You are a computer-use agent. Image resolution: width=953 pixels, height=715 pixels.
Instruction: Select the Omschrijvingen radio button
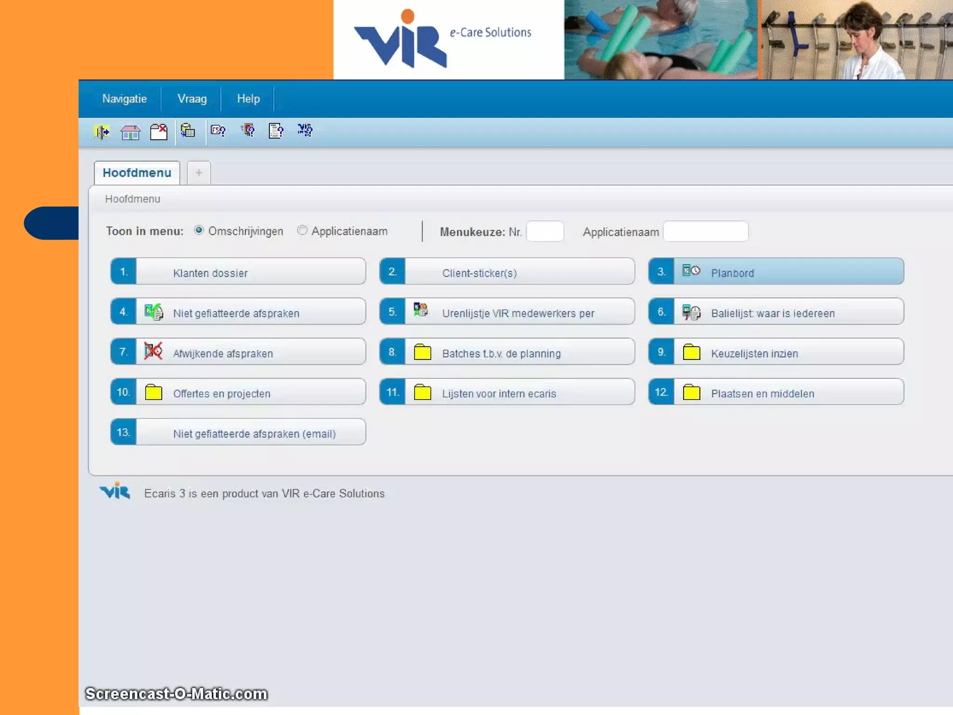tap(199, 230)
